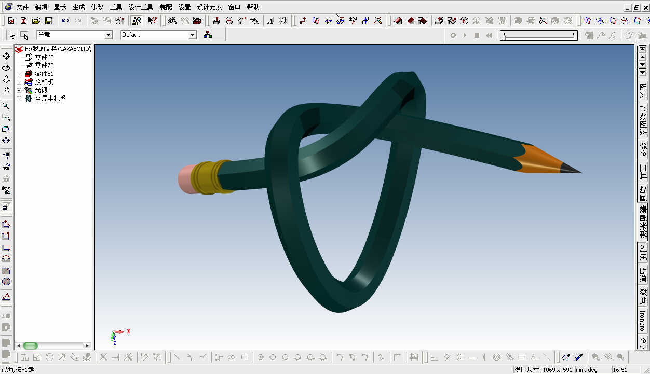The image size is (650, 374).
Task: Click the tree panel horizontal scrollbar thumb
Action: [x=31, y=345]
